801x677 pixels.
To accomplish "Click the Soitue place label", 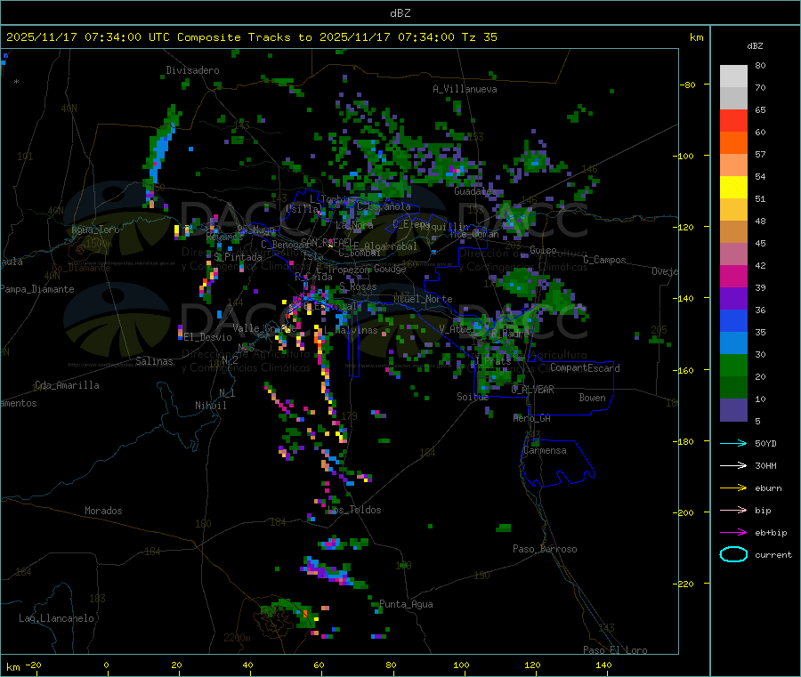I will [x=473, y=397].
